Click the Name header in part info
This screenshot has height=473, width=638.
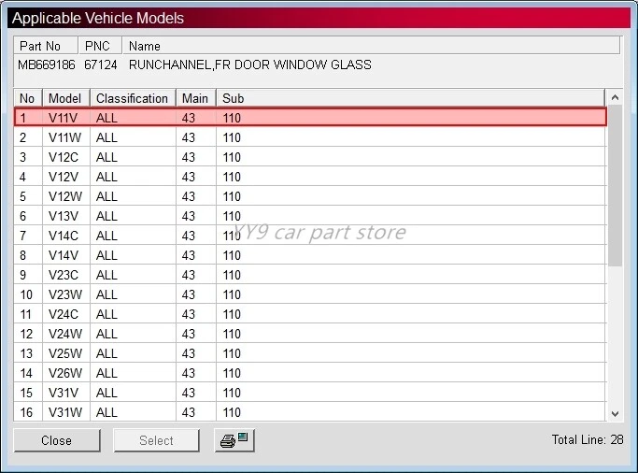tap(371, 46)
